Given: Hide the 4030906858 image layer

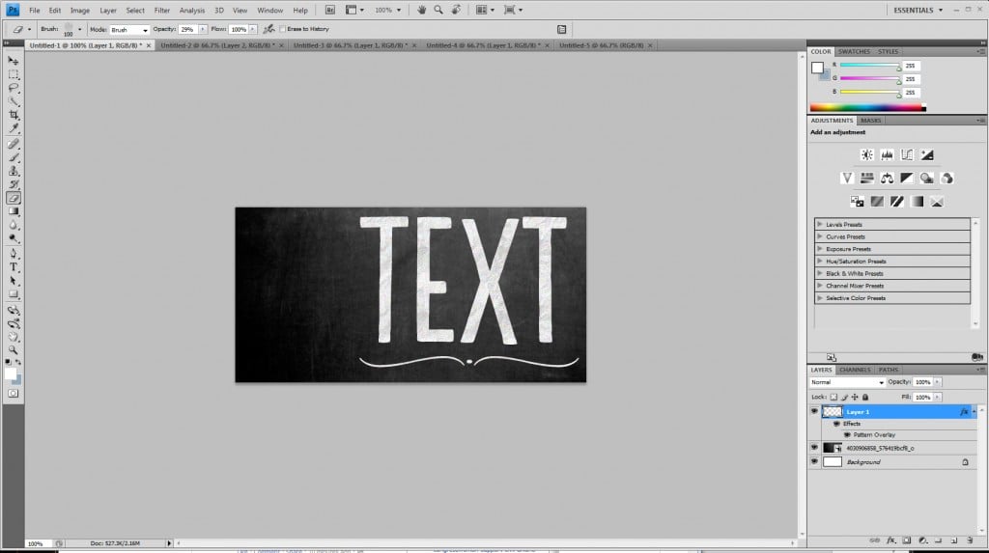Looking at the screenshot, I should pyautogui.click(x=814, y=448).
